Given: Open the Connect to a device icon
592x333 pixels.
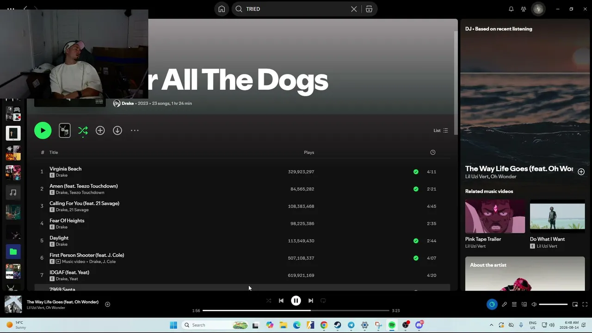Looking at the screenshot, I should tap(524, 304).
